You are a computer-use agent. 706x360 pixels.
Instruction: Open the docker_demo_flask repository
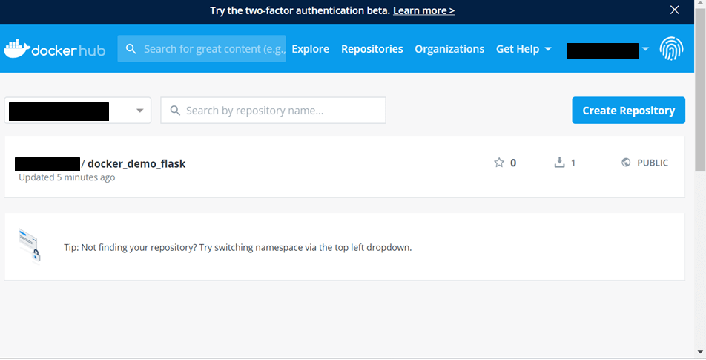(136, 163)
